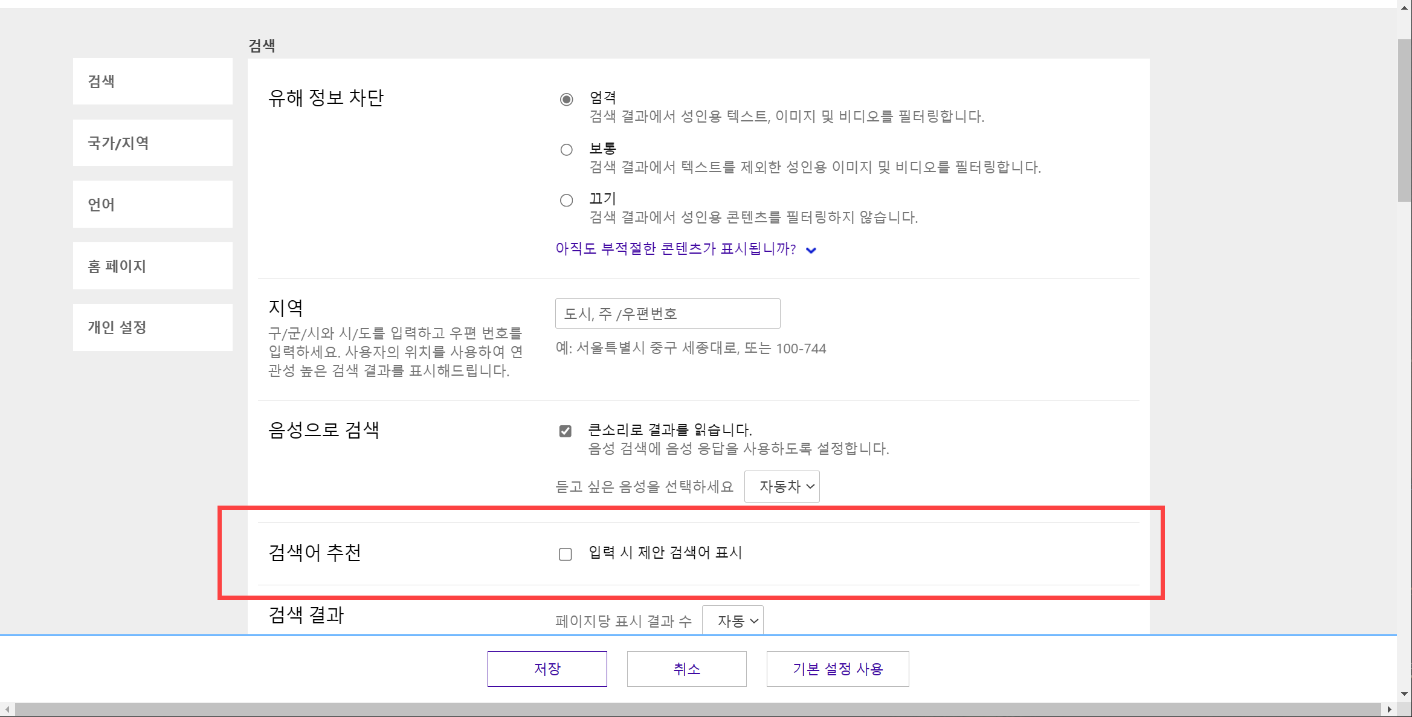Open the 국가/지역 sidebar tab
The width and height of the screenshot is (1412, 717).
click(x=152, y=143)
